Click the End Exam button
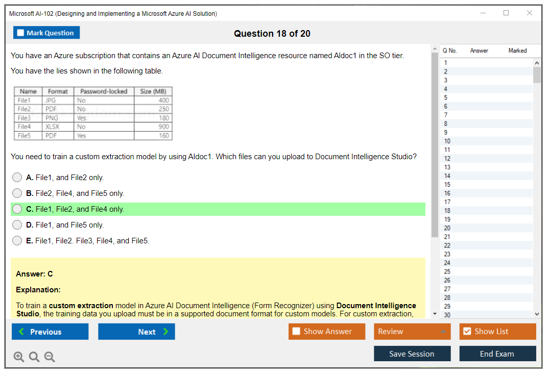This screenshot has height=375, width=549. click(497, 354)
